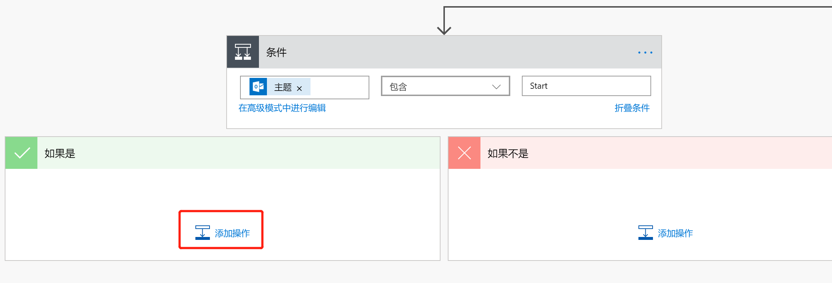832x283 pixels.
Task: Click the 折叠条件 link
Action: tap(632, 108)
